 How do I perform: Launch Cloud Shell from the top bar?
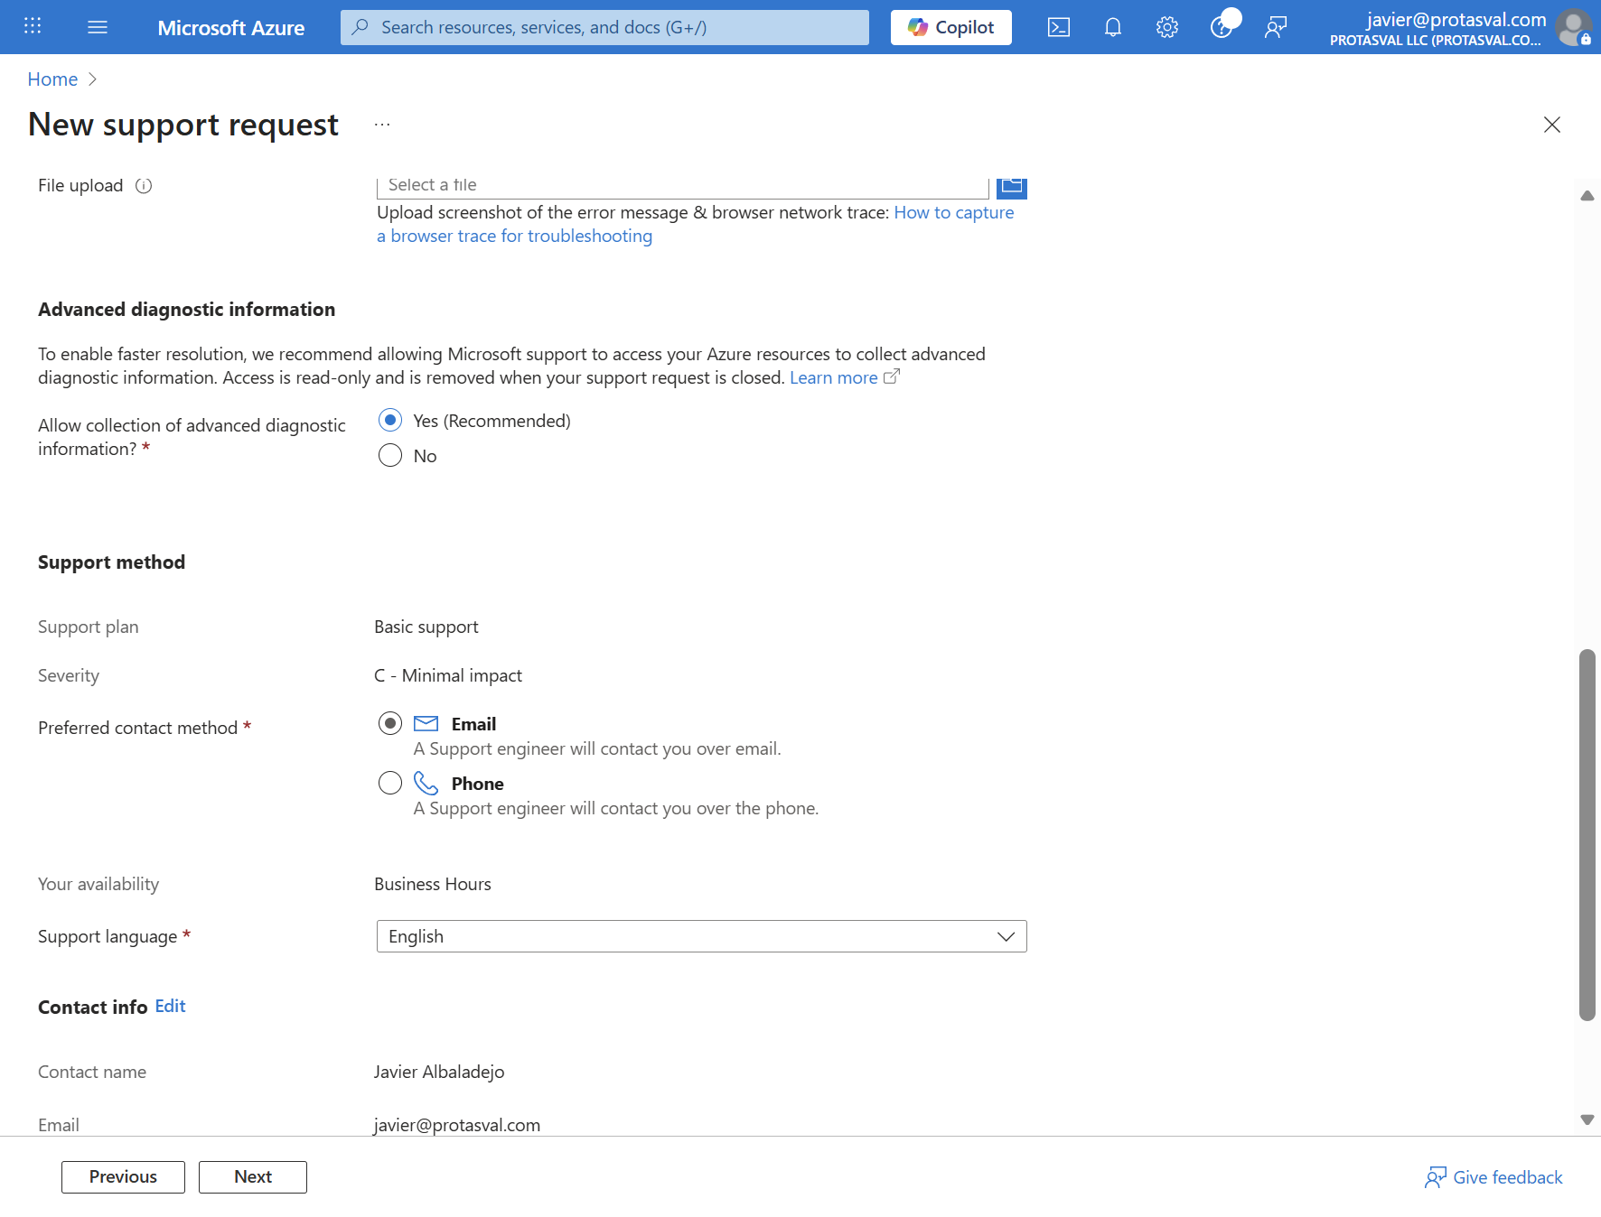pyautogui.click(x=1059, y=27)
